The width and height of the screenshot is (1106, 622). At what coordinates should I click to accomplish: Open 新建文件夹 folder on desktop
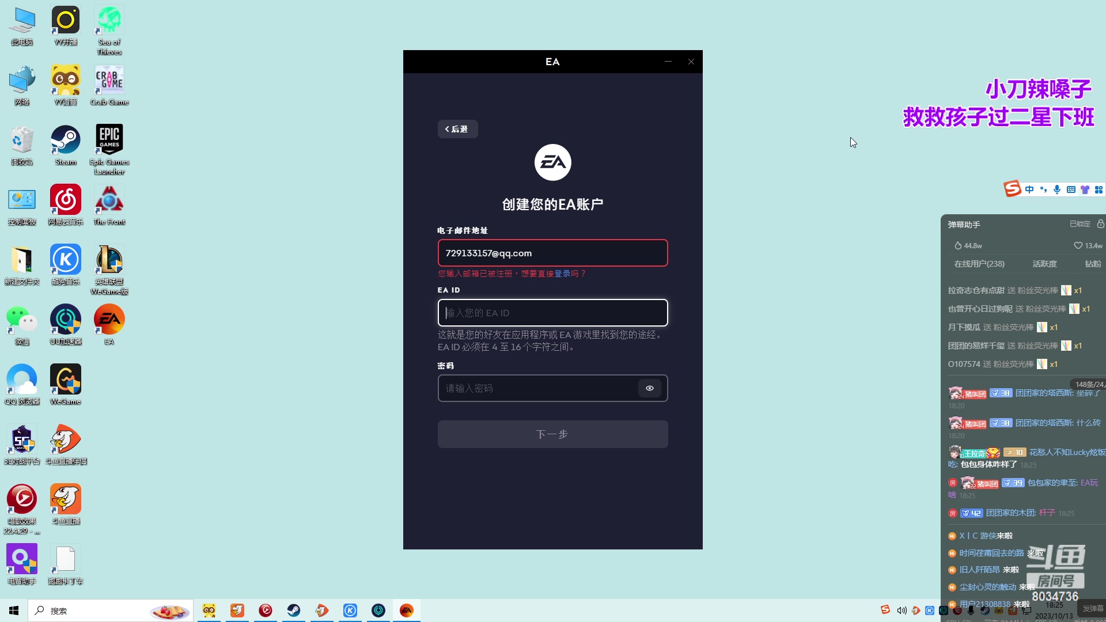point(22,266)
